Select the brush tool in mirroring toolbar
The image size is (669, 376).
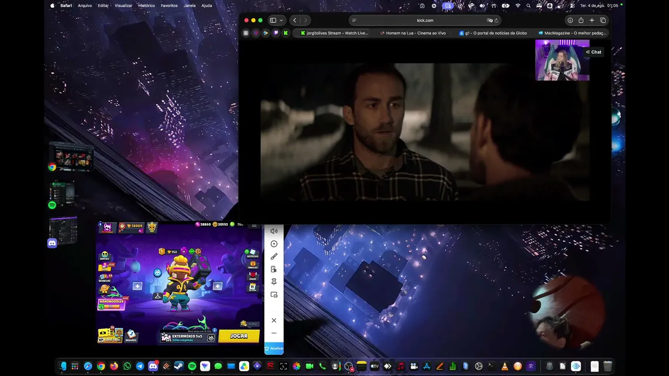click(274, 256)
